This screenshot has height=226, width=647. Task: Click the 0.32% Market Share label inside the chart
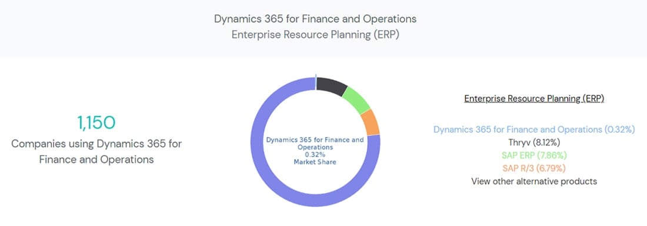(315, 158)
